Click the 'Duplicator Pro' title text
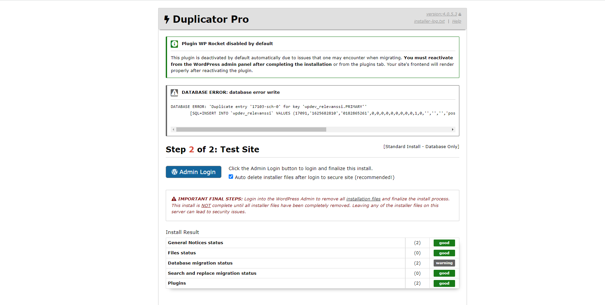Image resolution: width=605 pixels, height=305 pixels. coord(211,19)
